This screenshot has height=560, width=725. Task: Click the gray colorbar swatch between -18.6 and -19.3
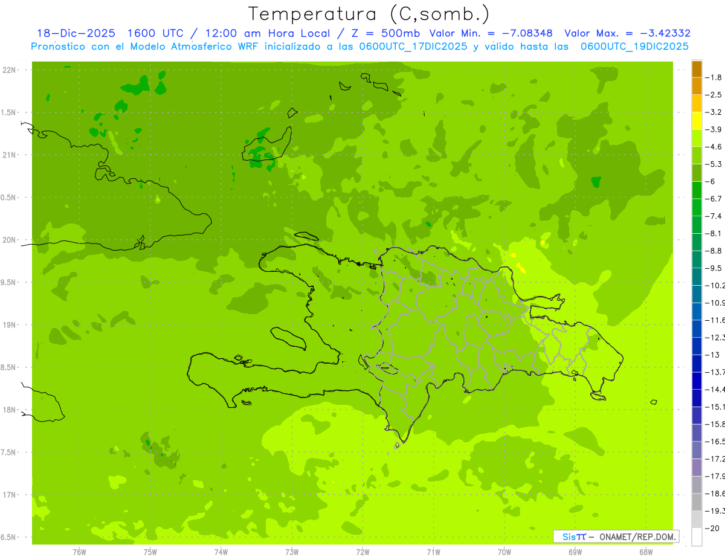pyautogui.click(x=697, y=502)
